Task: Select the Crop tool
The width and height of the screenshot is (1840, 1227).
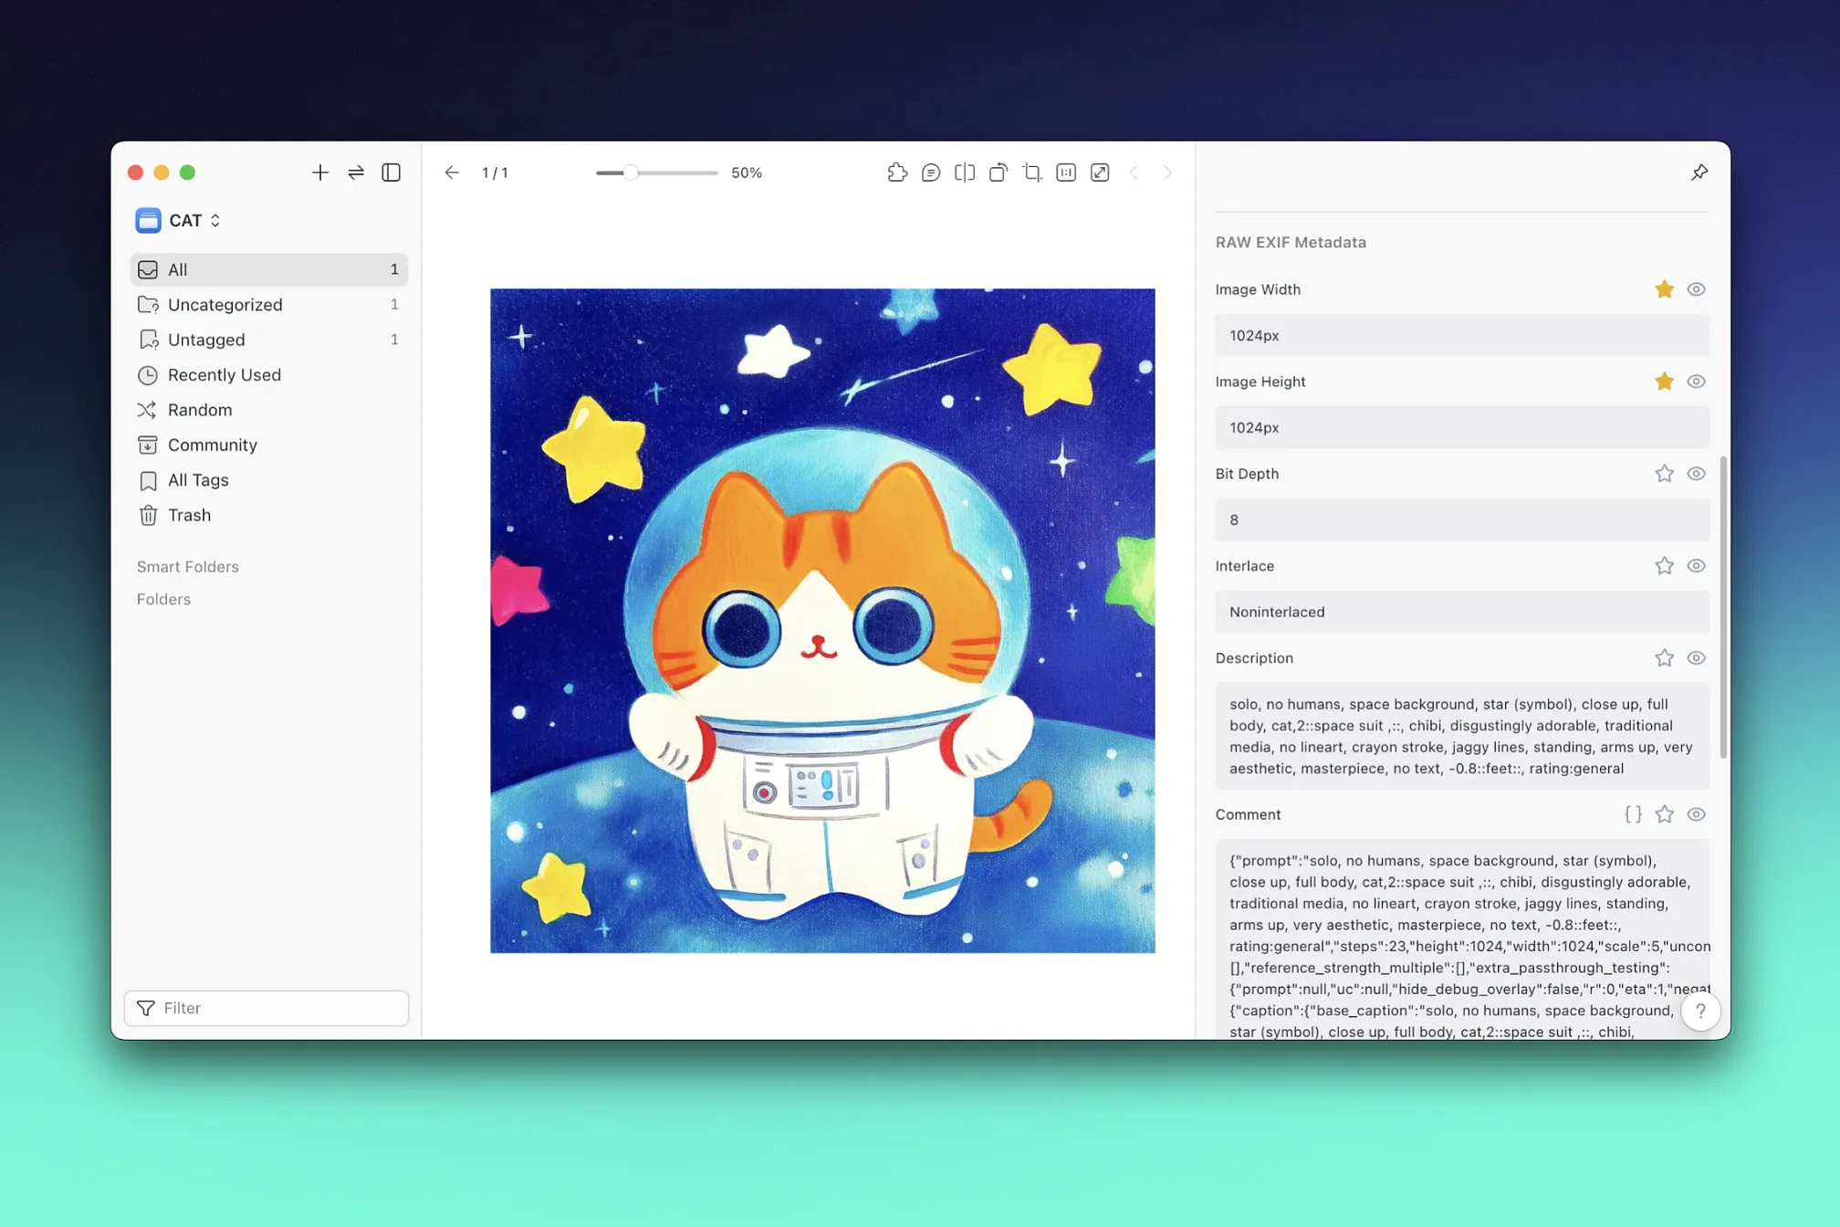Action: 1031,173
